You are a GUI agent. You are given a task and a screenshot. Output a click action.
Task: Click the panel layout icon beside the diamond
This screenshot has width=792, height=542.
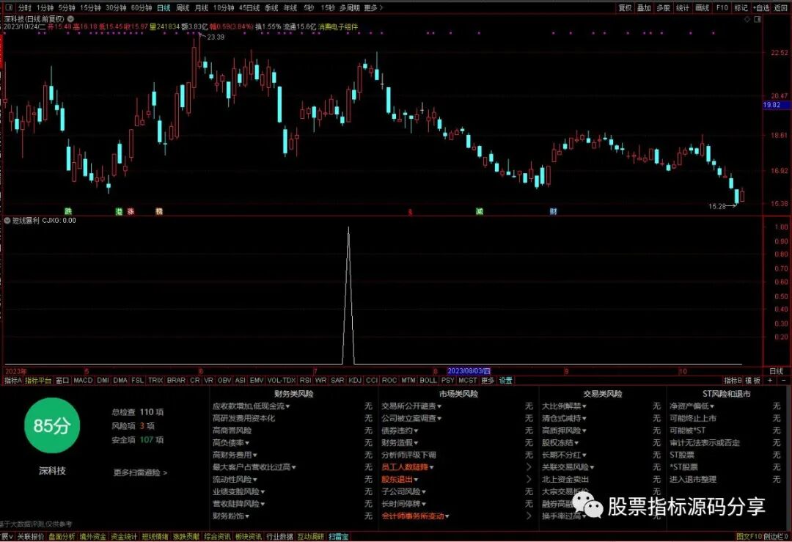click(757, 19)
